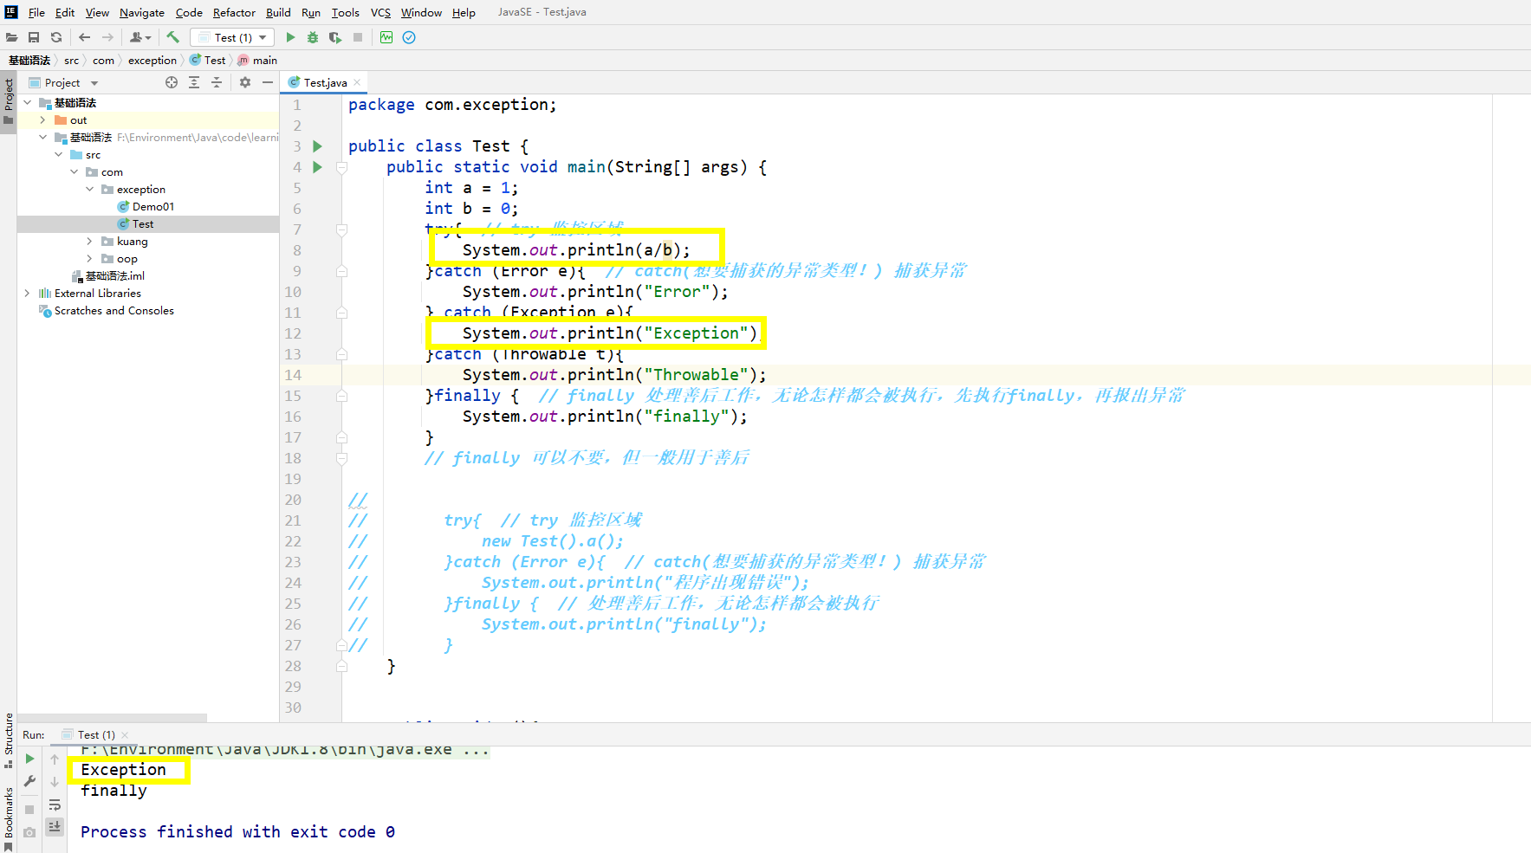Open the Profiler toolbar icon
1531x853 pixels.
[x=386, y=37]
